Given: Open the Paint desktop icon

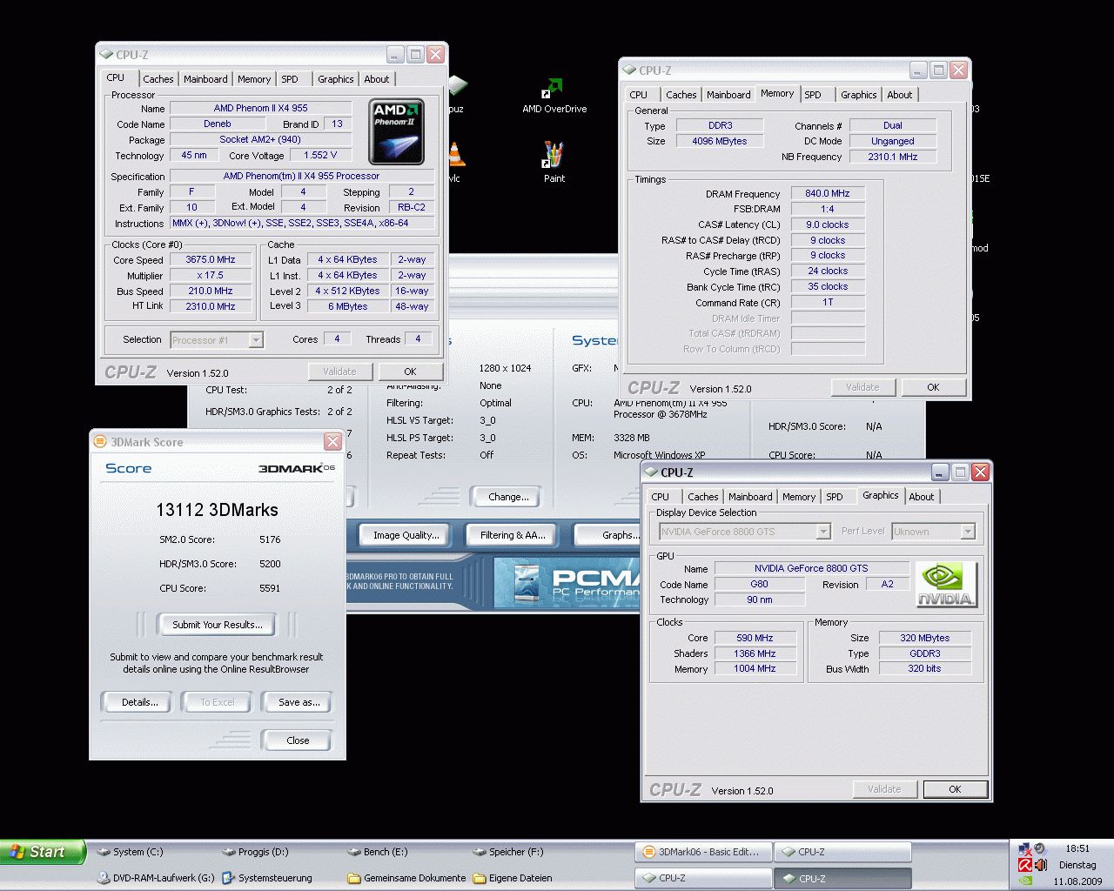Looking at the screenshot, I should (x=554, y=162).
